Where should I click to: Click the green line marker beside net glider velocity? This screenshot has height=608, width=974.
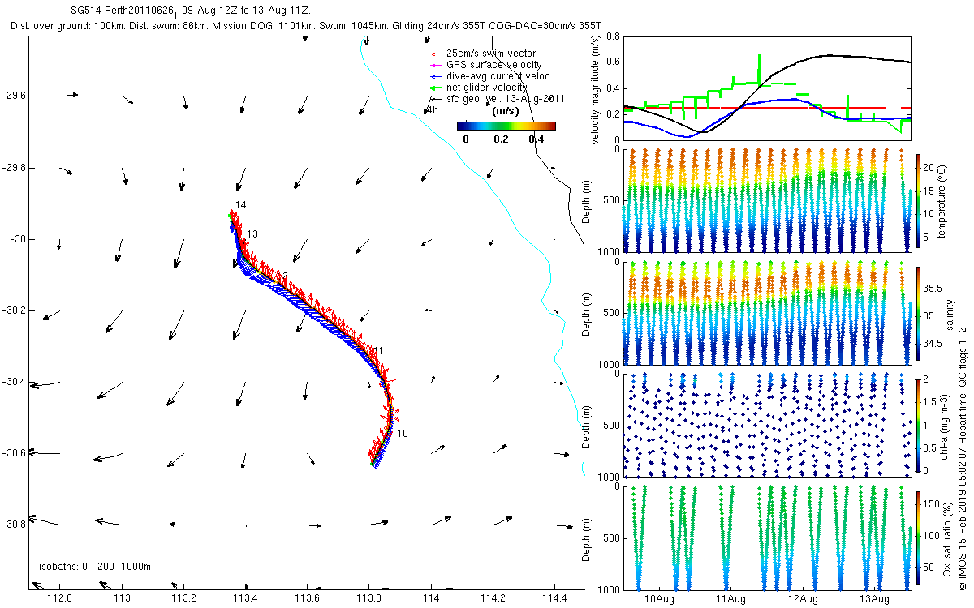[x=436, y=88]
